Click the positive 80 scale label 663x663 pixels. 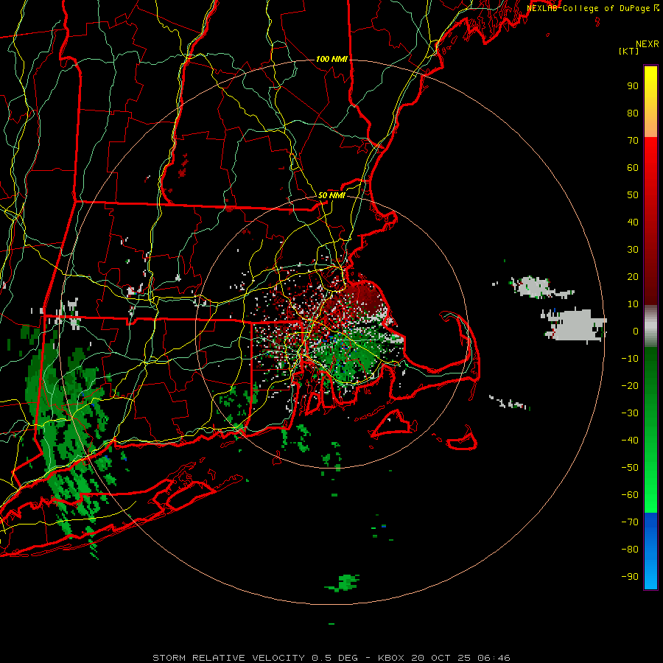point(633,113)
